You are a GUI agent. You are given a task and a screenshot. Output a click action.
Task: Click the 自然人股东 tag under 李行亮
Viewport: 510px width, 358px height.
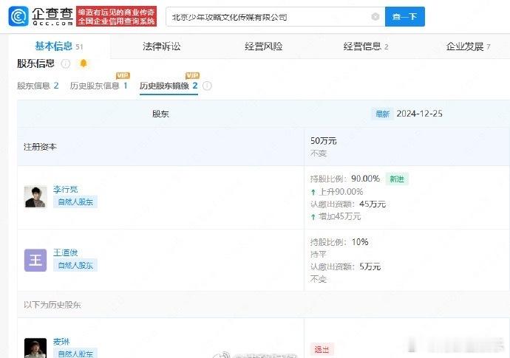(x=75, y=202)
